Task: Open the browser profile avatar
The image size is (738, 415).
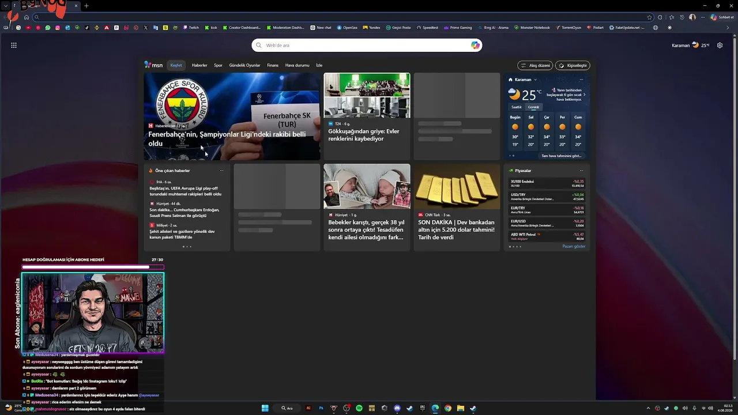Action: tap(692, 17)
